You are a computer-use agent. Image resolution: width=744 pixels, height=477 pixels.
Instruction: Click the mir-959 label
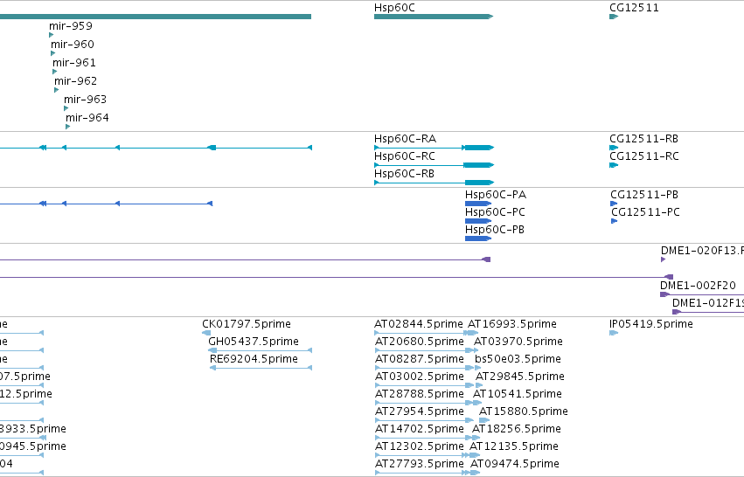(71, 26)
